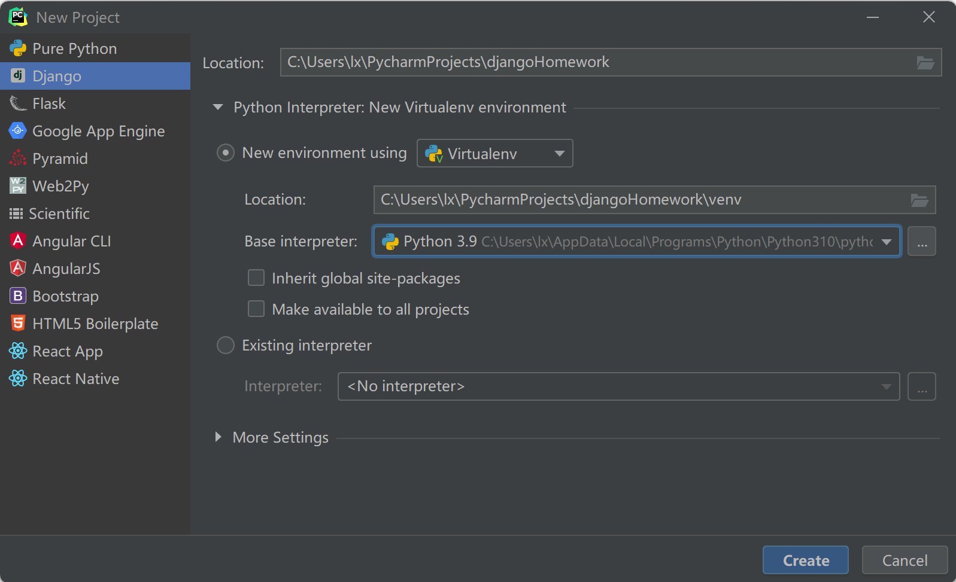Click the Create button
The image size is (956, 582).
tap(806, 560)
